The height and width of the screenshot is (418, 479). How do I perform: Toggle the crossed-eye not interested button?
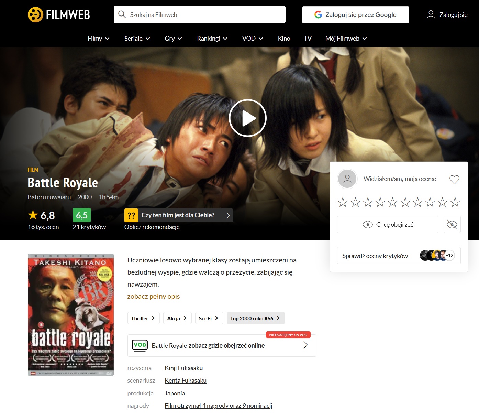pos(452,225)
